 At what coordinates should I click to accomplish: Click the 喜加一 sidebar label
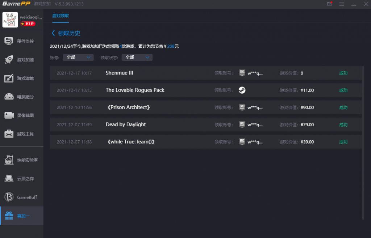(23, 216)
